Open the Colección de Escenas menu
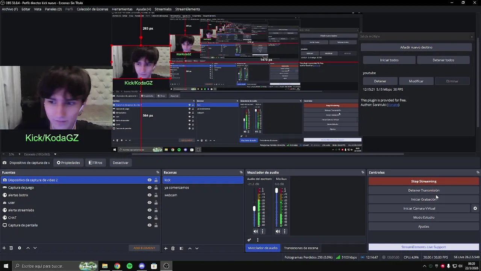Viewport: 481px width, 271px height. [x=92, y=9]
